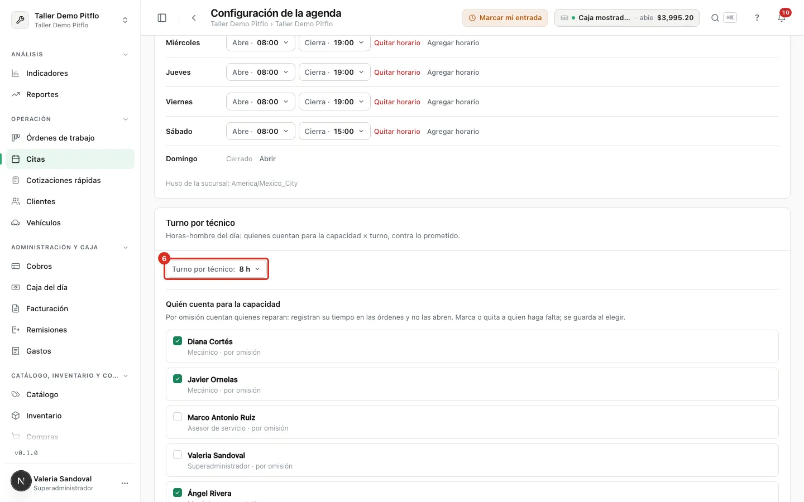Toggle the sidebar panel icon
Screen dimensions: 804x502
[x=162, y=18]
